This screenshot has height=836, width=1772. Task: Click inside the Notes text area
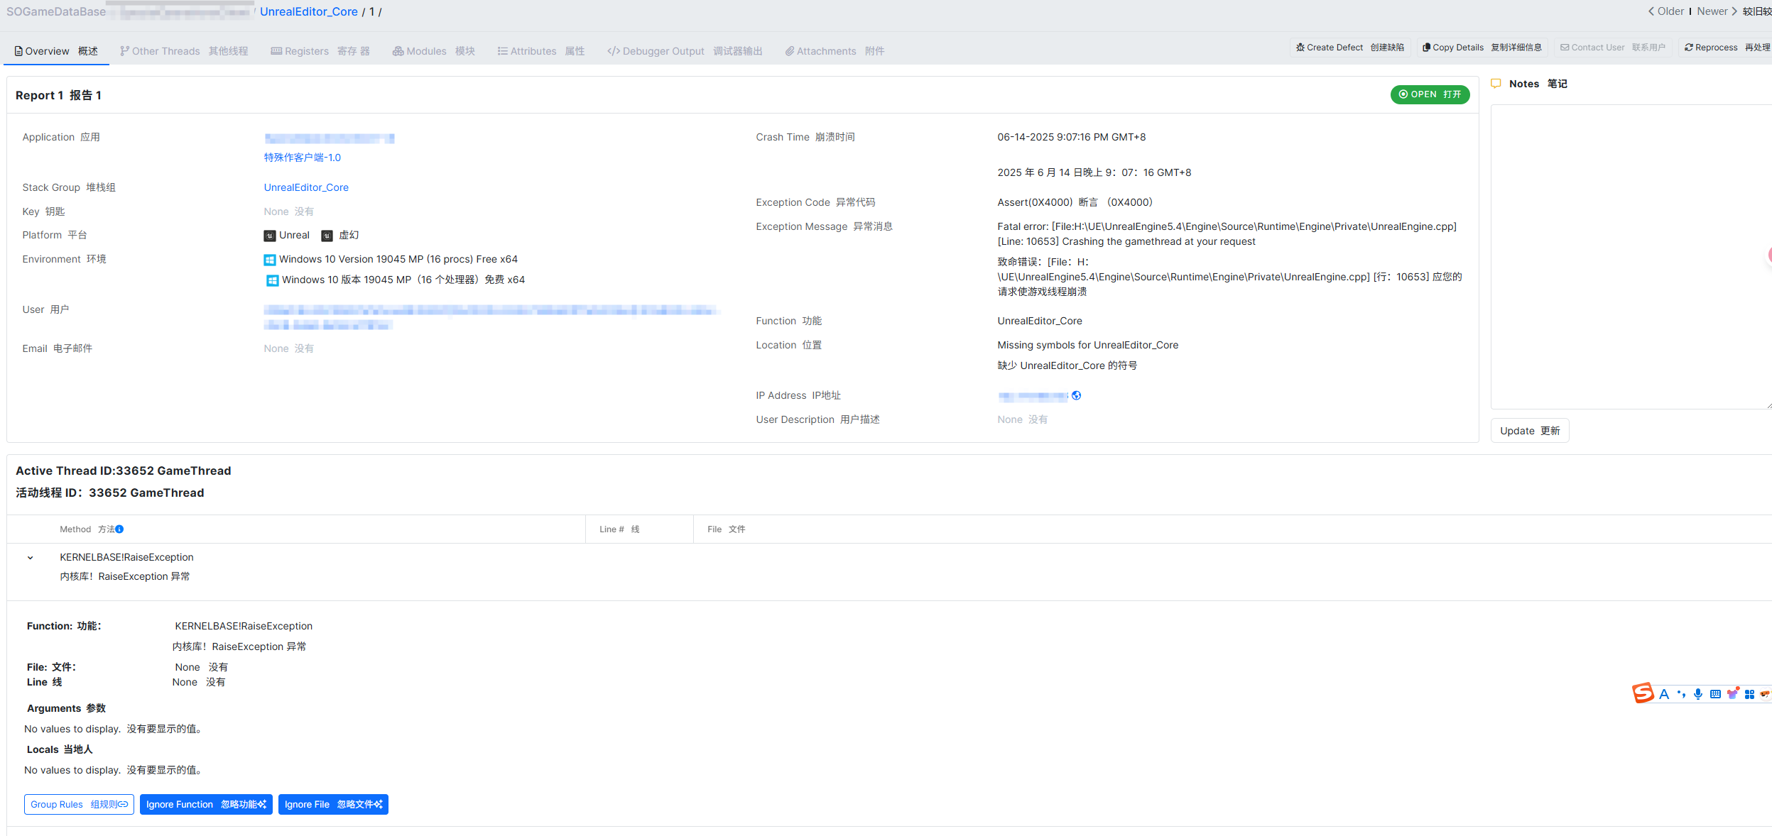coord(1631,257)
